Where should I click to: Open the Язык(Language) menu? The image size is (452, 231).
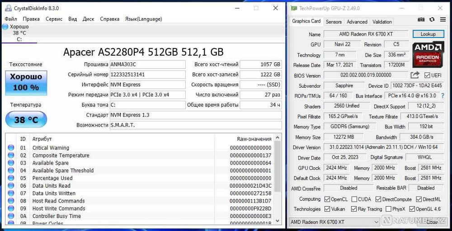pyautogui.click(x=143, y=19)
